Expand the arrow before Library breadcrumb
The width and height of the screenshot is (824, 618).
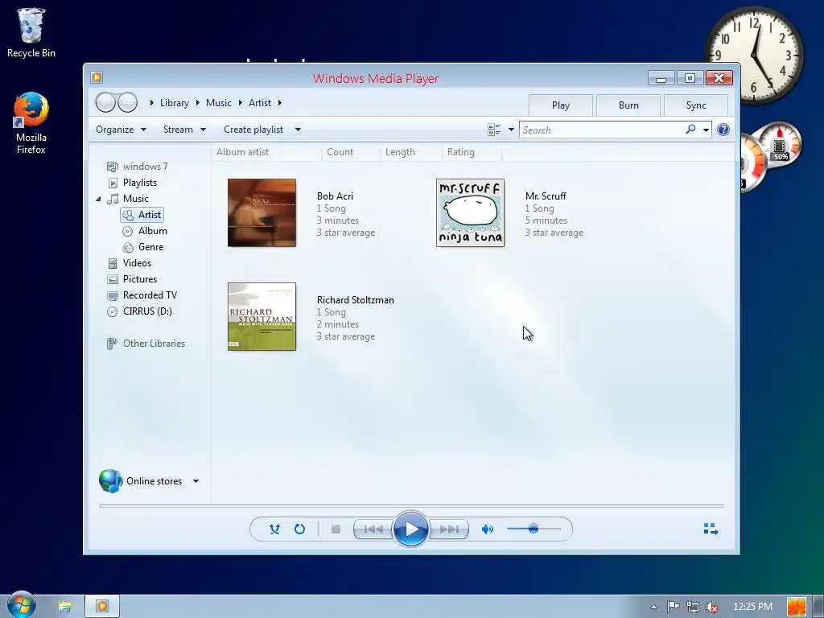(x=151, y=103)
